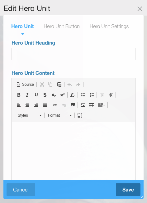The image size is (147, 203).
Task: Apply Strikethrough formatting
Action: click(45, 95)
